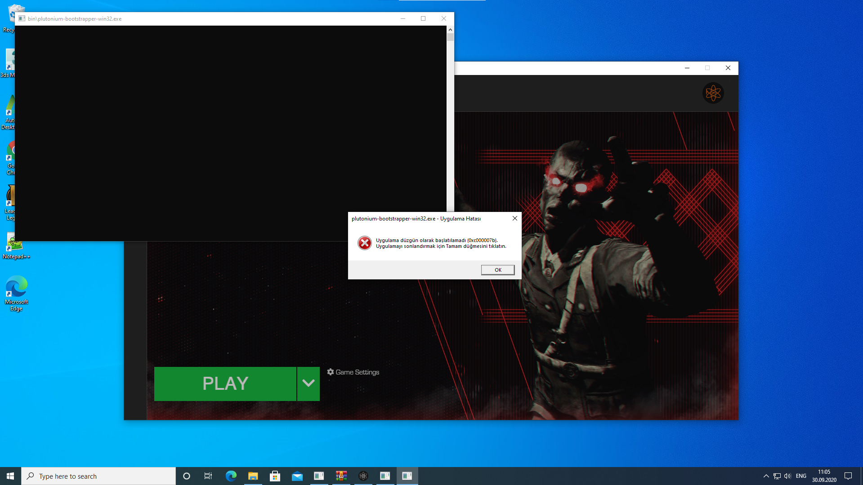Viewport: 863px width, 485px height.
Task: Open network status tray icon
Action: [x=777, y=476]
